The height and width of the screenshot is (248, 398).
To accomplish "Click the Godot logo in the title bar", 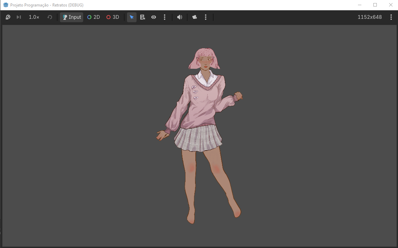I will [5, 5].
